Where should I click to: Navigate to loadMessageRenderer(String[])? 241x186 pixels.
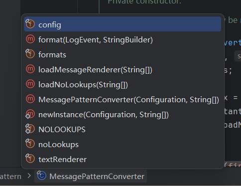(x=122, y=69)
